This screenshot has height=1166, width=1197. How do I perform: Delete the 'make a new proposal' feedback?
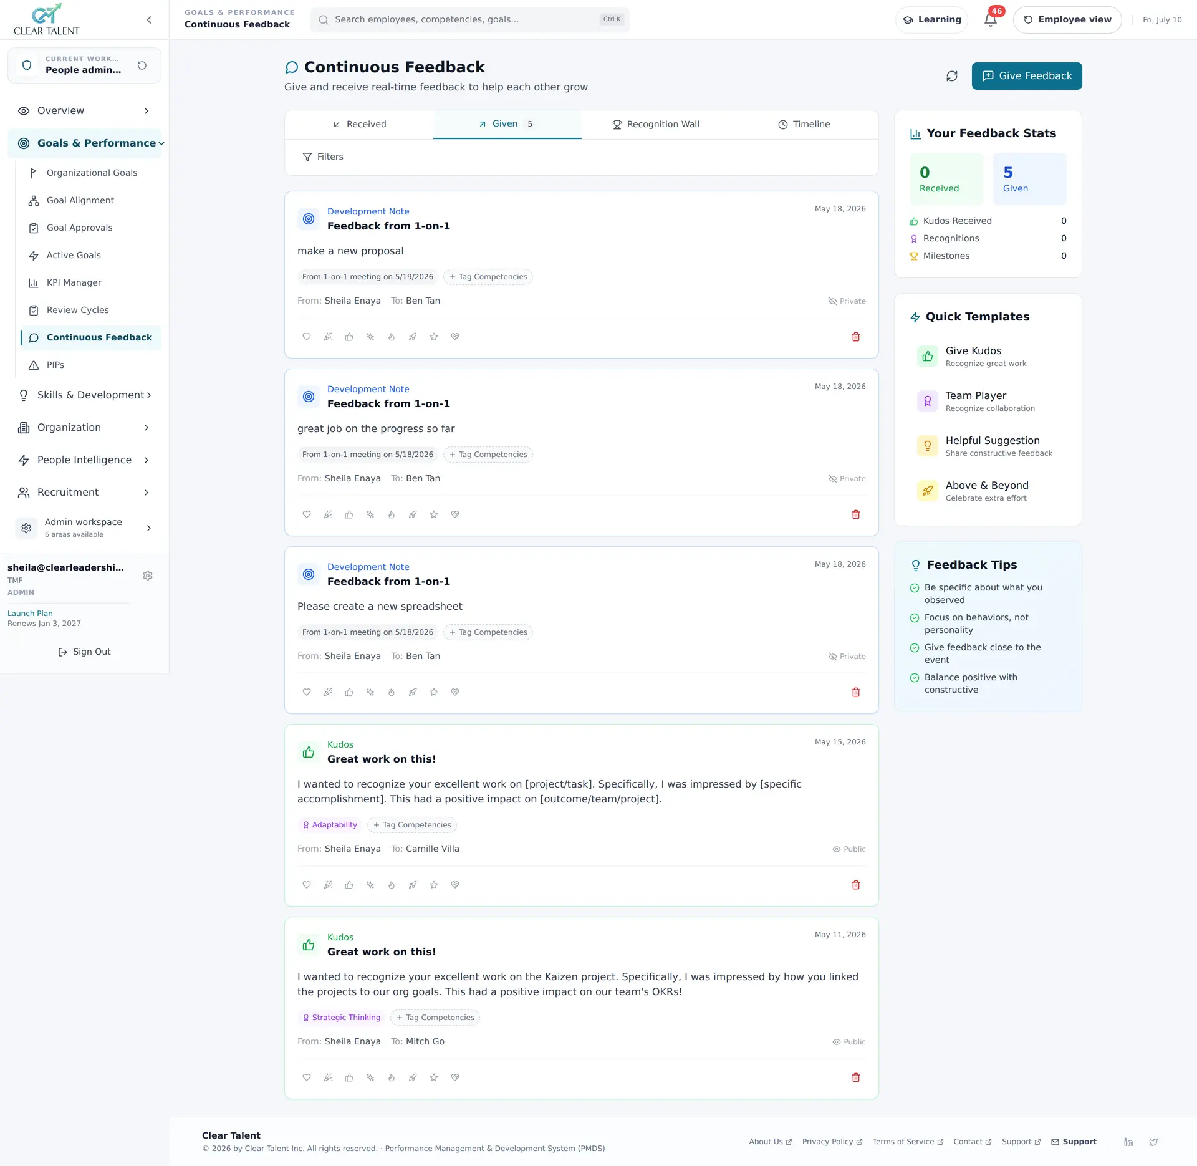coord(856,337)
